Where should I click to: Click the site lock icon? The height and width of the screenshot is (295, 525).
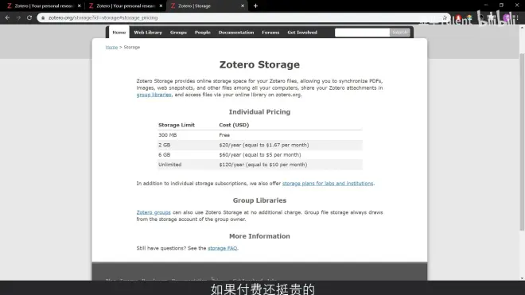(43, 17)
